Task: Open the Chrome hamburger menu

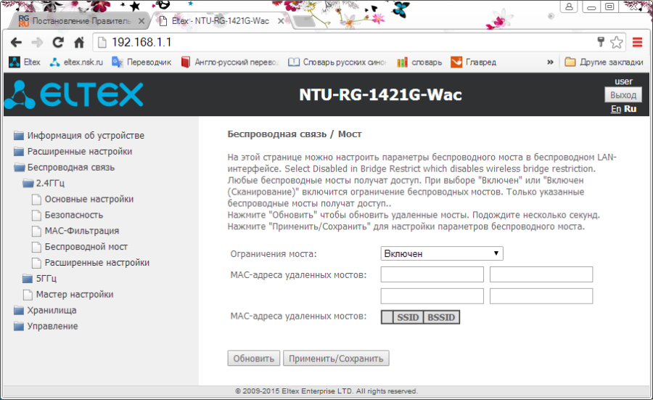Action: coord(637,42)
